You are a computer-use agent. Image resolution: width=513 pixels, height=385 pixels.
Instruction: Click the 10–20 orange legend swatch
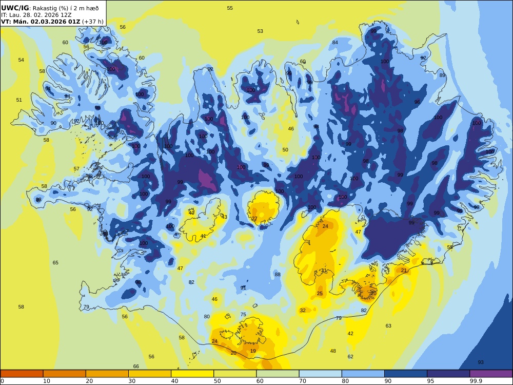point(65,374)
